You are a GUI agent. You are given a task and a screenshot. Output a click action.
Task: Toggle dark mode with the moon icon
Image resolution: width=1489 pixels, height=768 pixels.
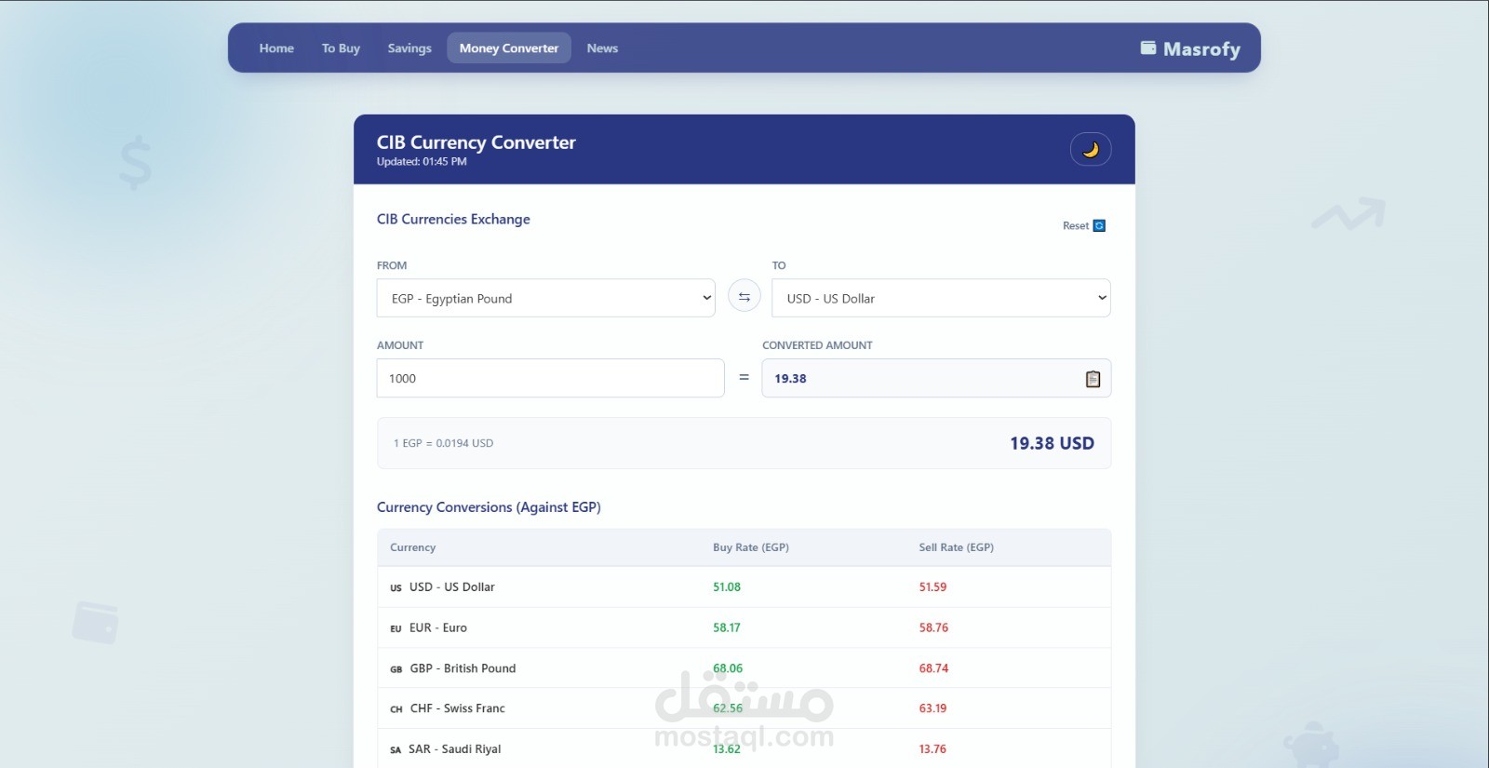point(1091,149)
